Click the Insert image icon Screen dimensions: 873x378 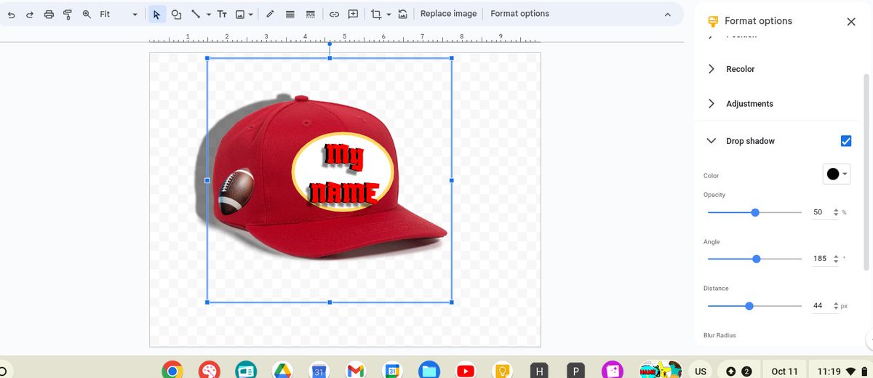click(x=239, y=14)
